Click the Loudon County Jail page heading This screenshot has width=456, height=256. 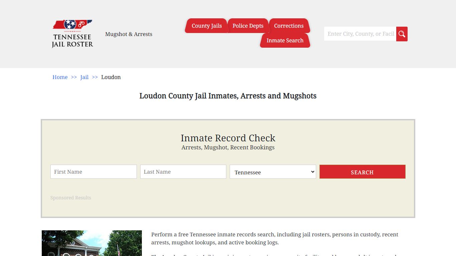click(x=228, y=96)
